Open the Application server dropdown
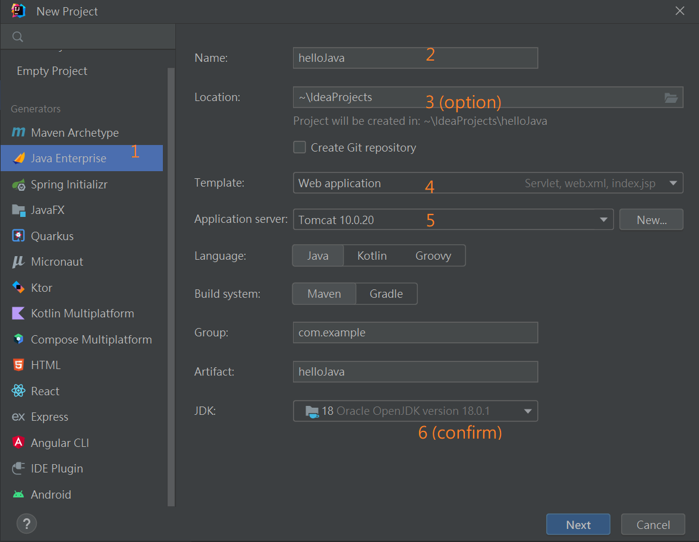The image size is (699, 542). (x=603, y=219)
